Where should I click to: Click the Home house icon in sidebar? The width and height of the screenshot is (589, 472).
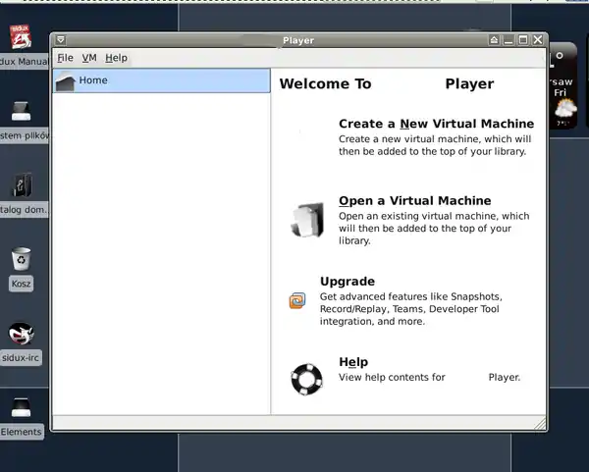[66, 81]
